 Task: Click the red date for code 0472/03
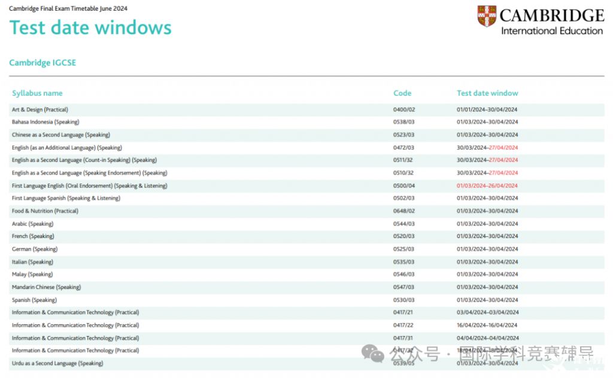tap(503, 148)
